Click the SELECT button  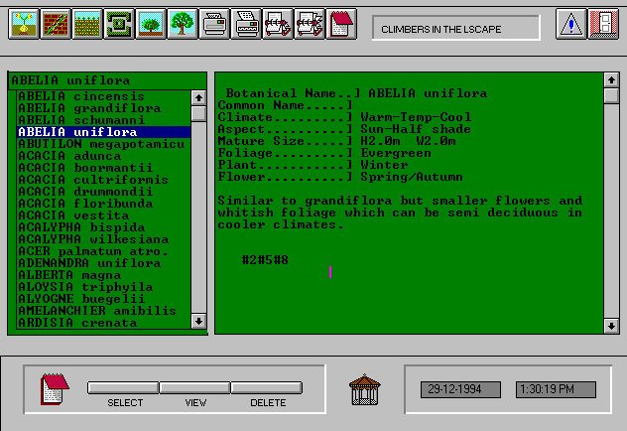pos(124,387)
